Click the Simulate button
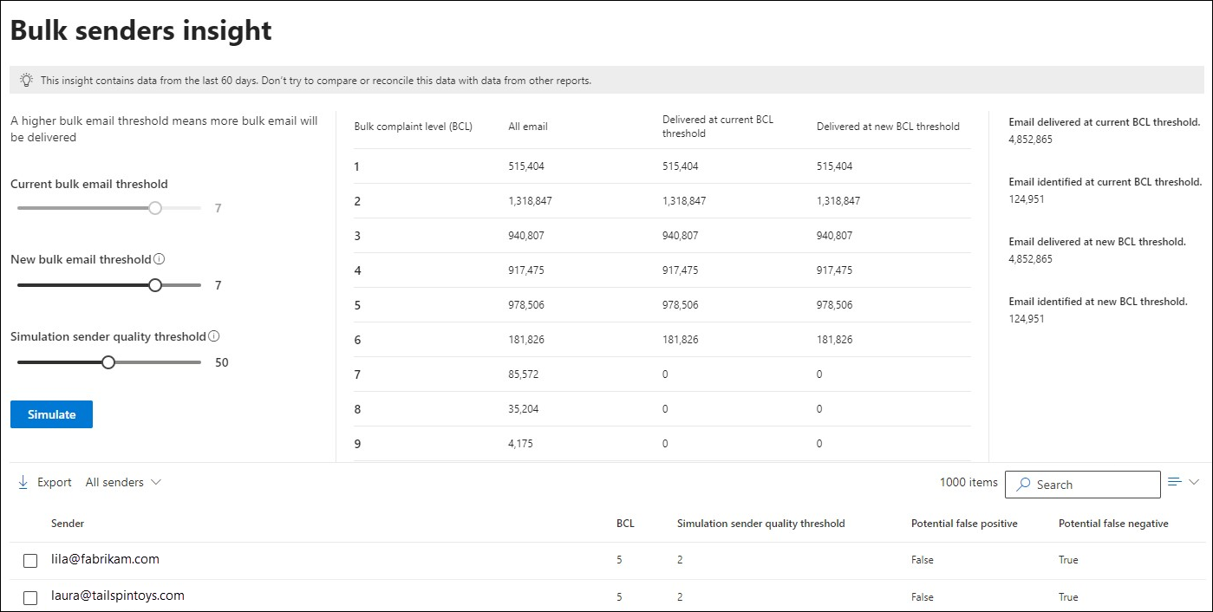Image resolution: width=1213 pixels, height=612 pixels. tap(51, 414)
